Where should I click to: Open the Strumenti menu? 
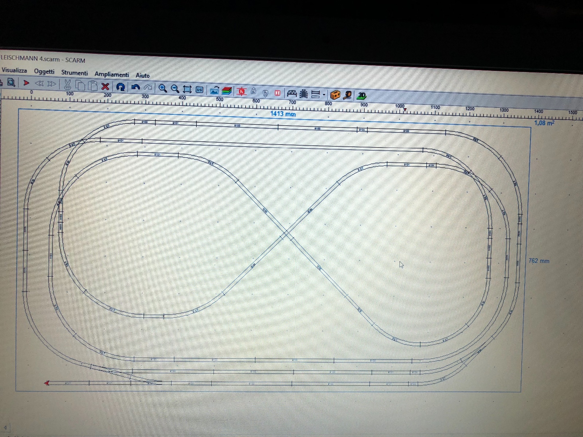[74, 73]
